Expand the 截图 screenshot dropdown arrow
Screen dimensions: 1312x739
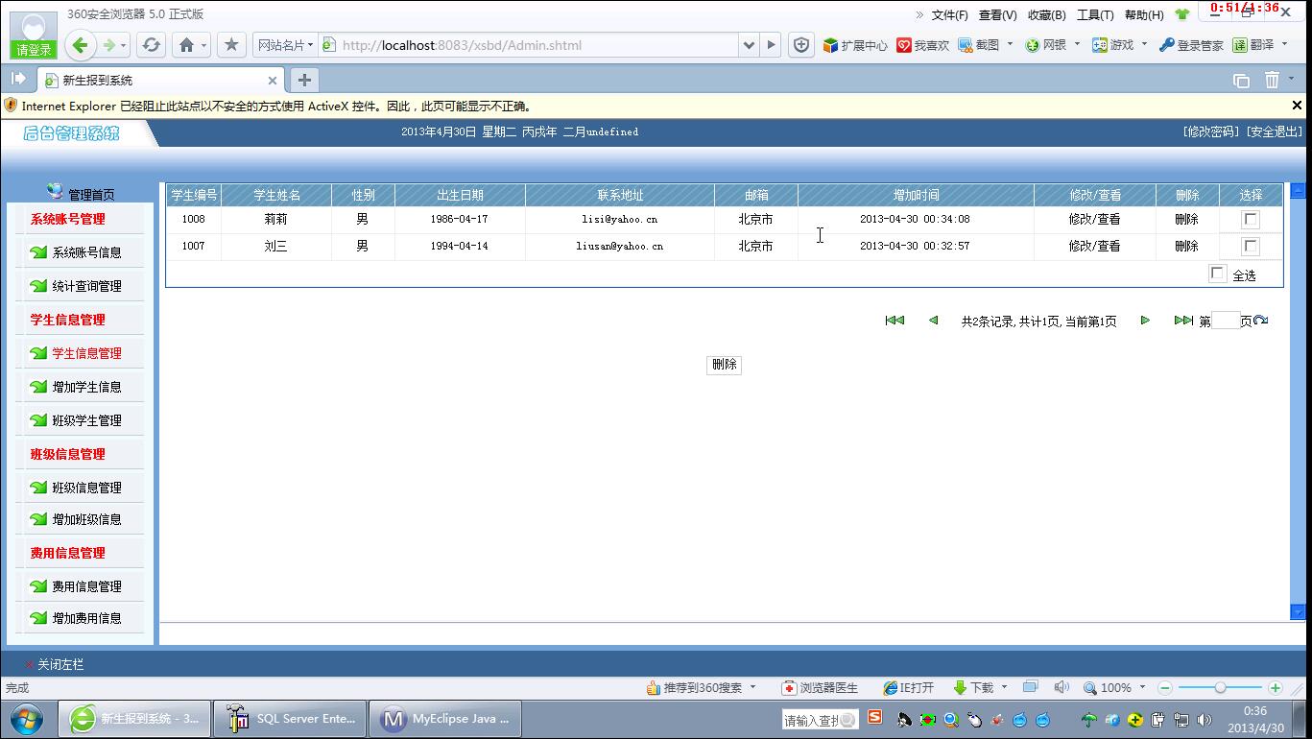pos(1010,44)
